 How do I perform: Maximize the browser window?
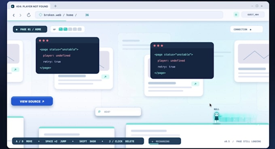click(x=257, y=6)
